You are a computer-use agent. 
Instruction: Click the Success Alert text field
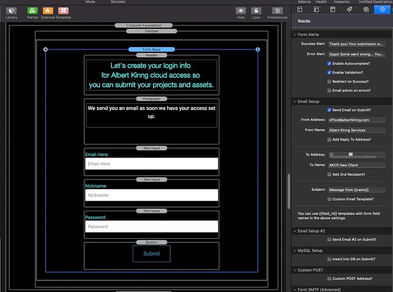(357, 44)
